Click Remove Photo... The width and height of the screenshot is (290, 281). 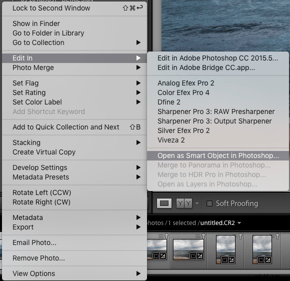(x=74, y=258)
